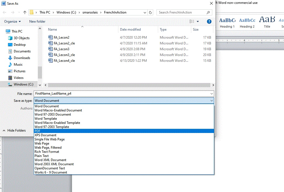Click the FrenchInAction breadcrumb
284x192 pixels.
pyautogui.click(x=115, y=12)
